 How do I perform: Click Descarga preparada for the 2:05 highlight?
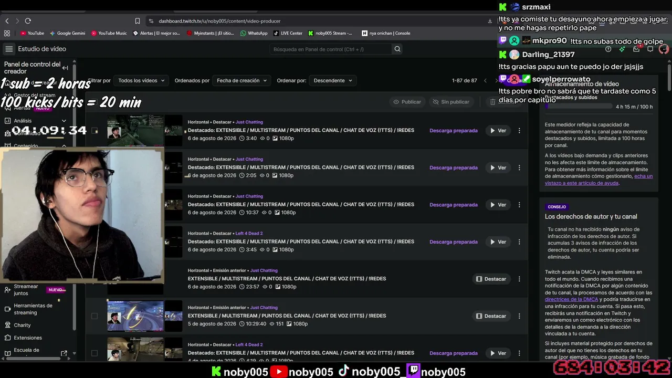[454, 167]
